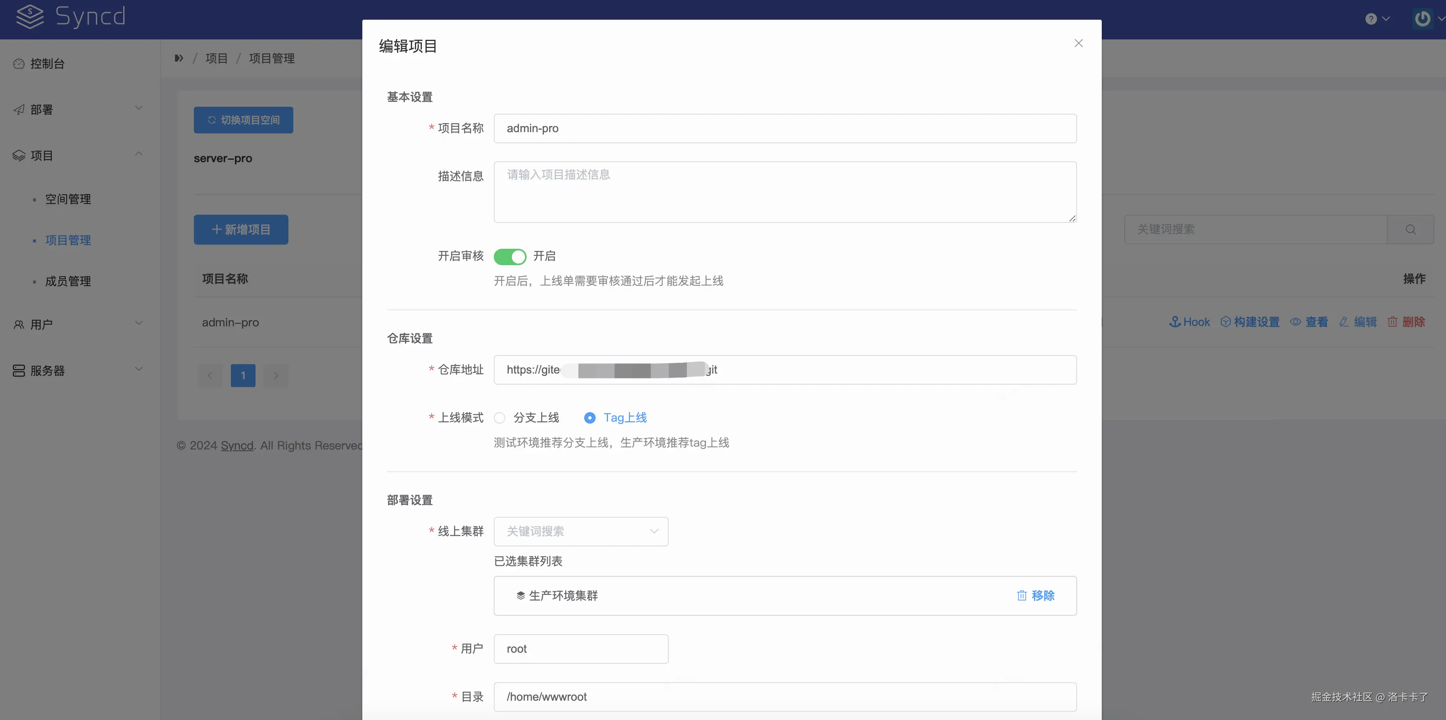Screen dimensions: 1446x720
Task: Click the keyword search magnifier icon
Action: click(x=1410, y=229)
